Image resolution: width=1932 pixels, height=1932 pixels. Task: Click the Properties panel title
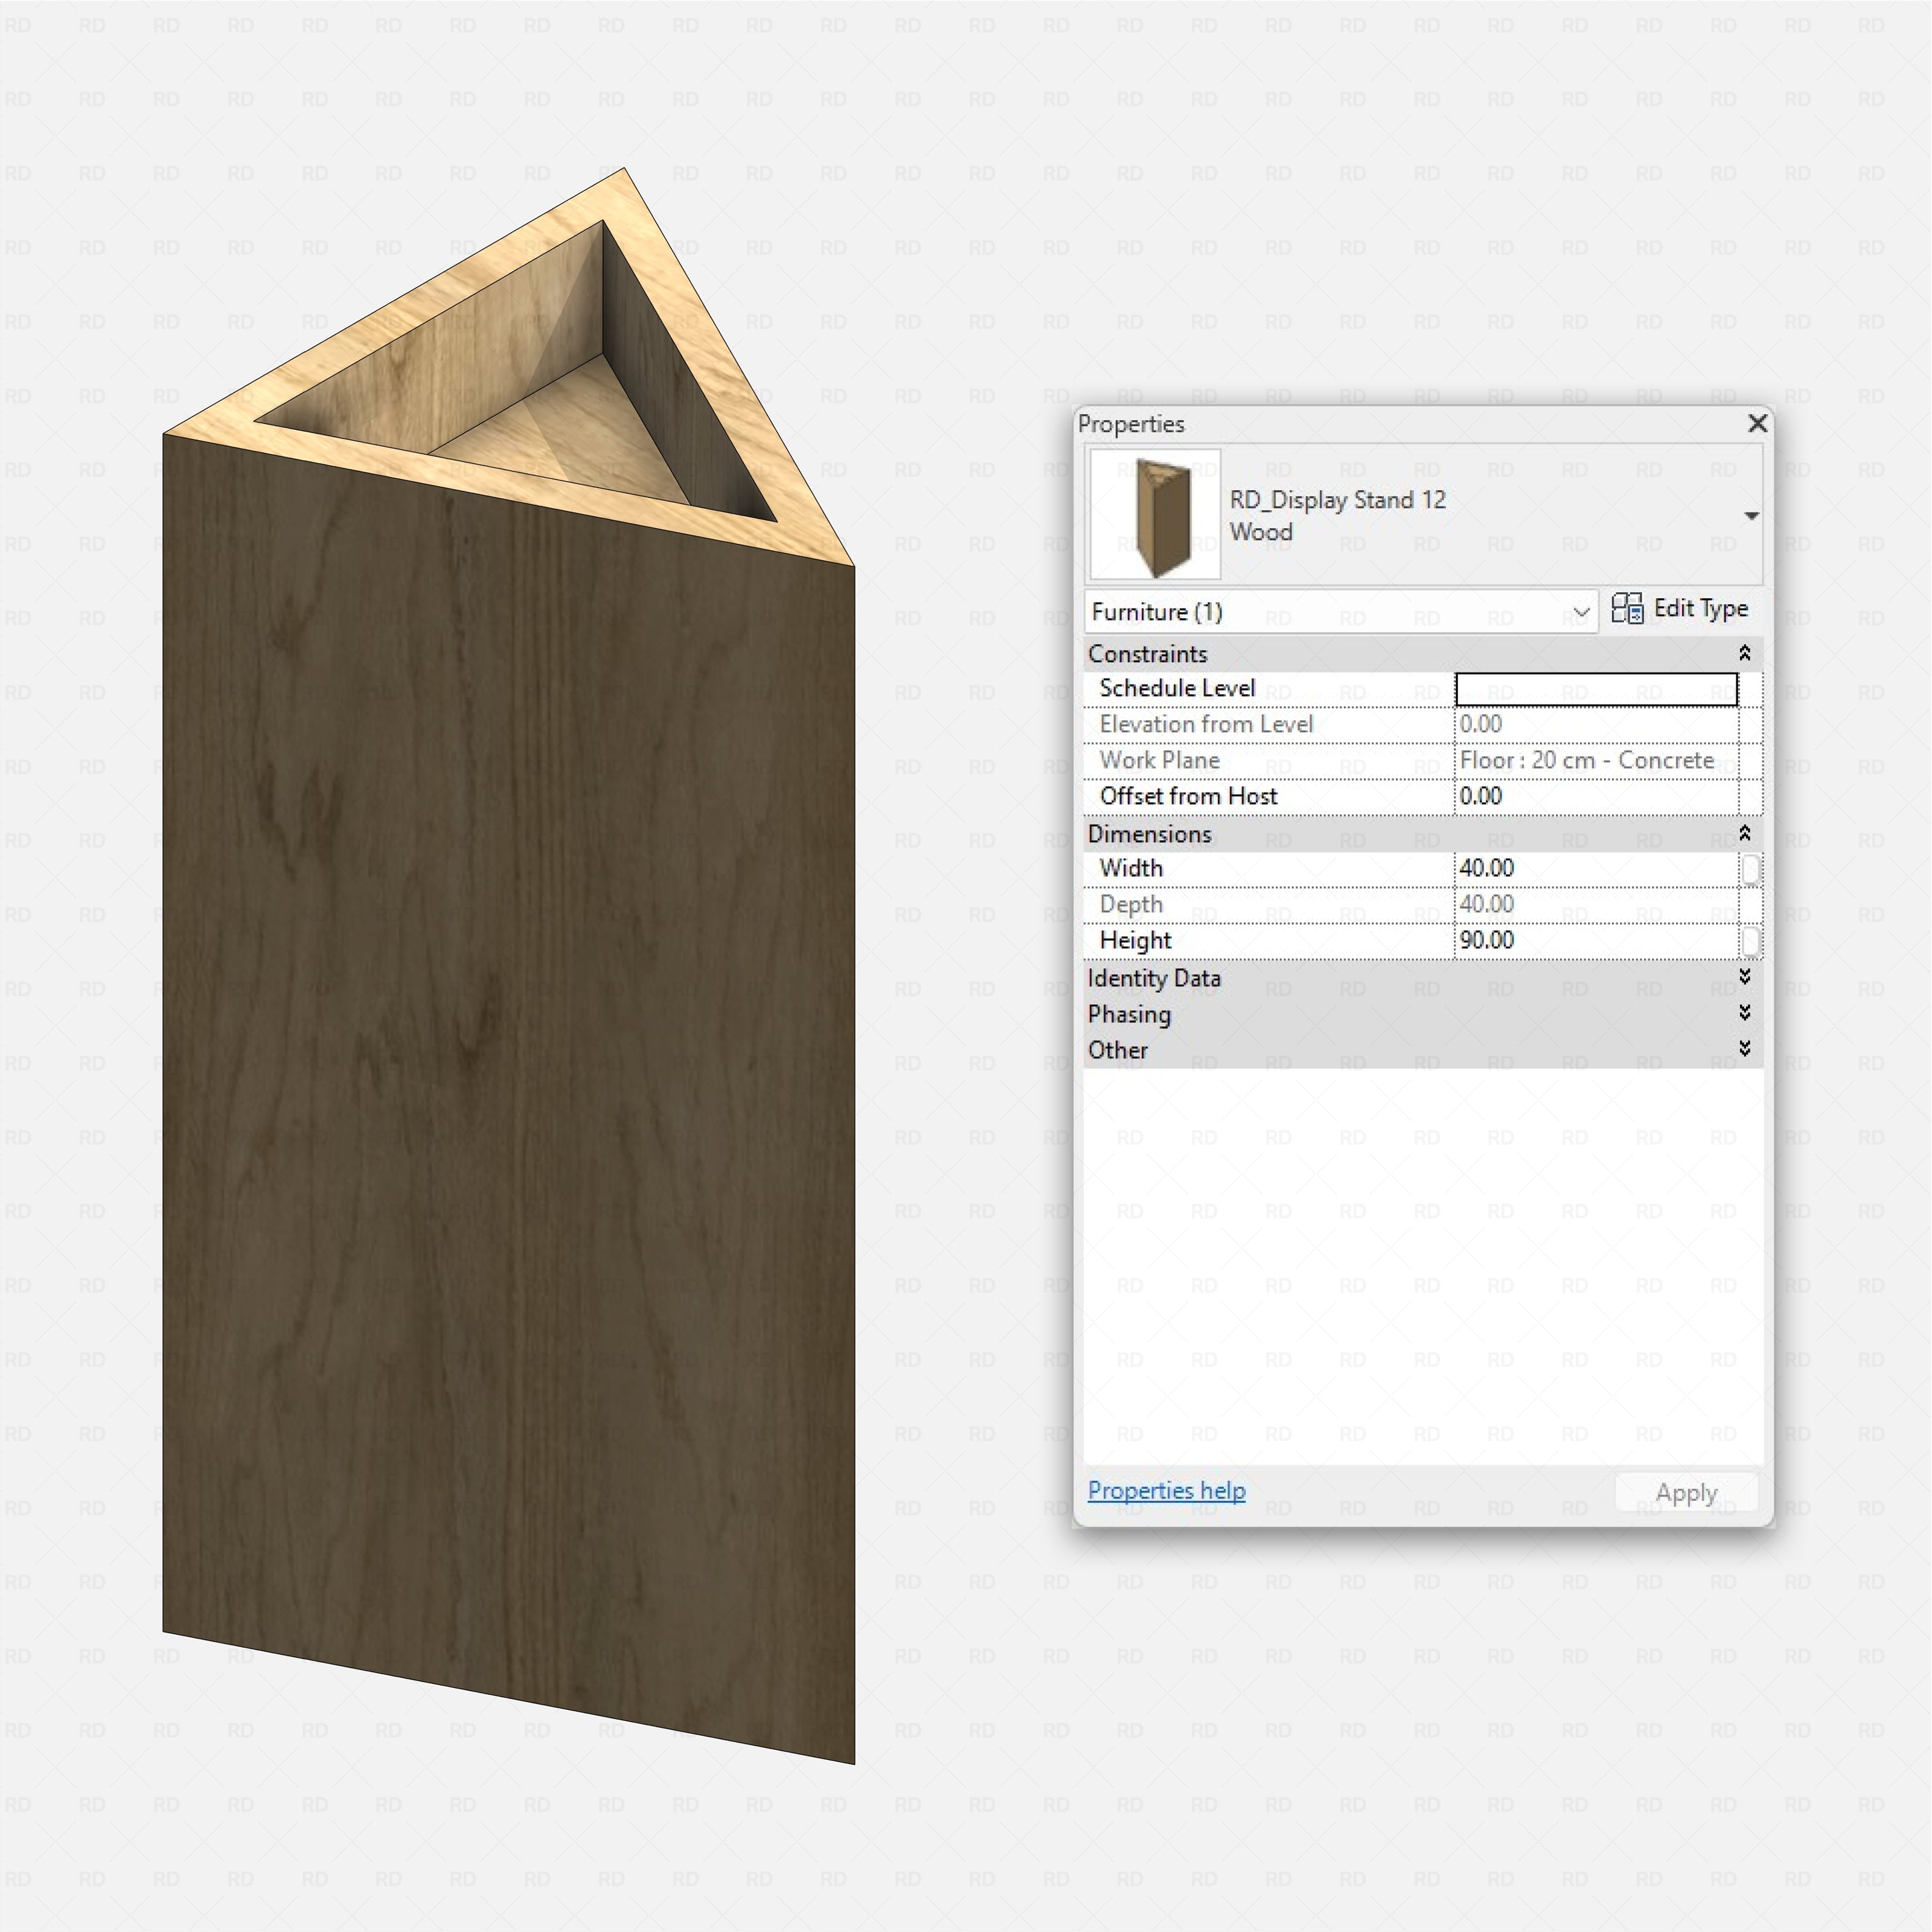point(1131,424)
